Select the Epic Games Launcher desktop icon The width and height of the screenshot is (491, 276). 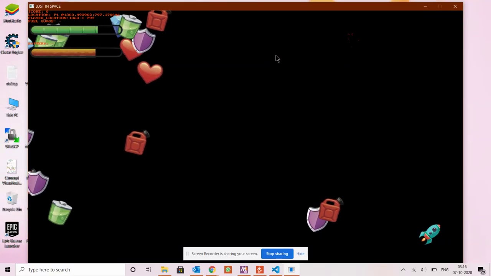[12, 235]
